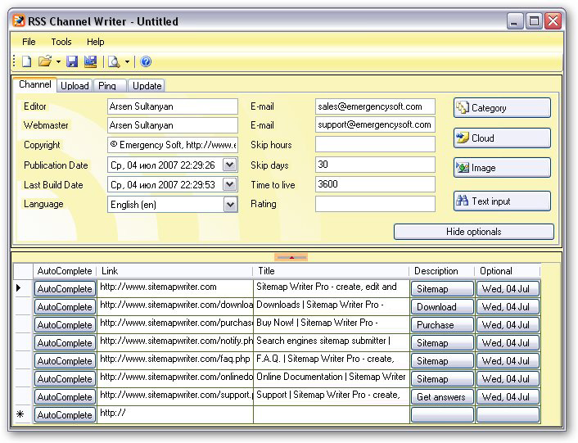Click the Text input button
Screen dimensions: 578x443
[x=502, y=201]
